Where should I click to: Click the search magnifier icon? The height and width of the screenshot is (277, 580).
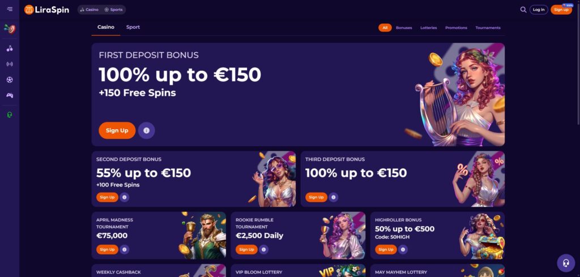point(523,10)
